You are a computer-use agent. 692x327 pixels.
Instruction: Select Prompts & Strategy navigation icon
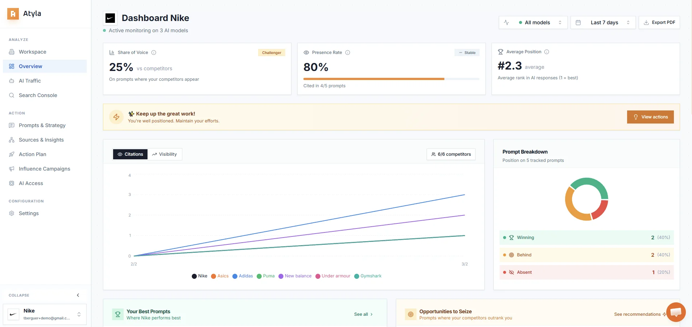pyautogui.click(x=12, y=125)
